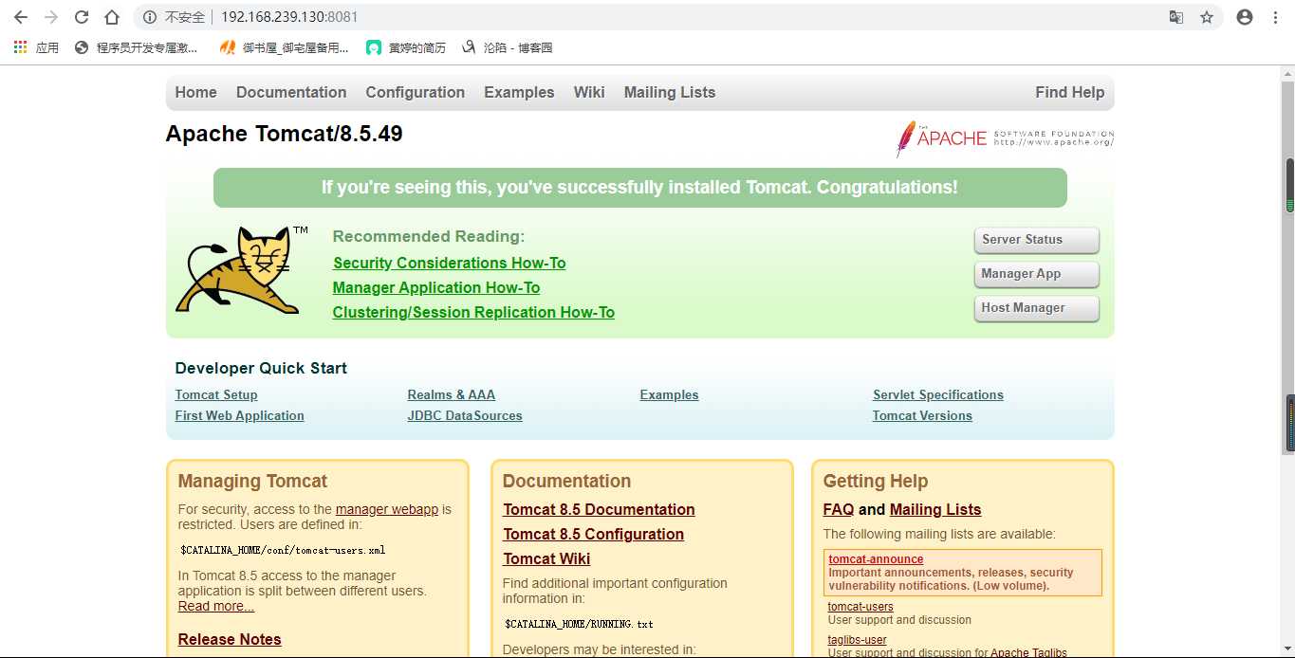Open the Tomcat Wiki link
Viewport: 1295px width, 658px height.
coord(546,559)
